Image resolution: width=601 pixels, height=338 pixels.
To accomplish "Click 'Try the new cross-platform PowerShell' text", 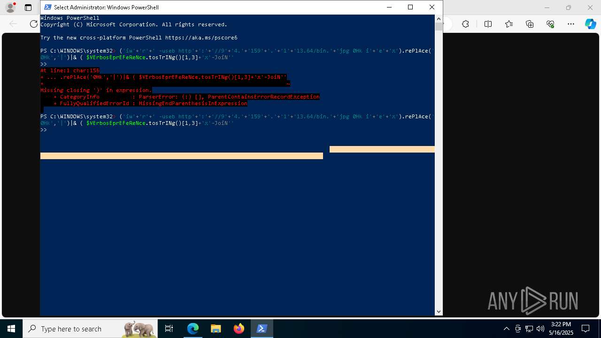I will click(139, 38).
